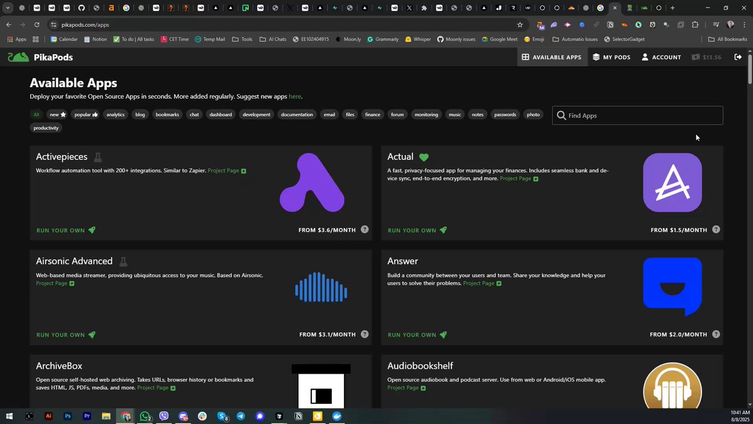Click into the Find Apps search field
753x424 pixels.
tap(638, 116)
